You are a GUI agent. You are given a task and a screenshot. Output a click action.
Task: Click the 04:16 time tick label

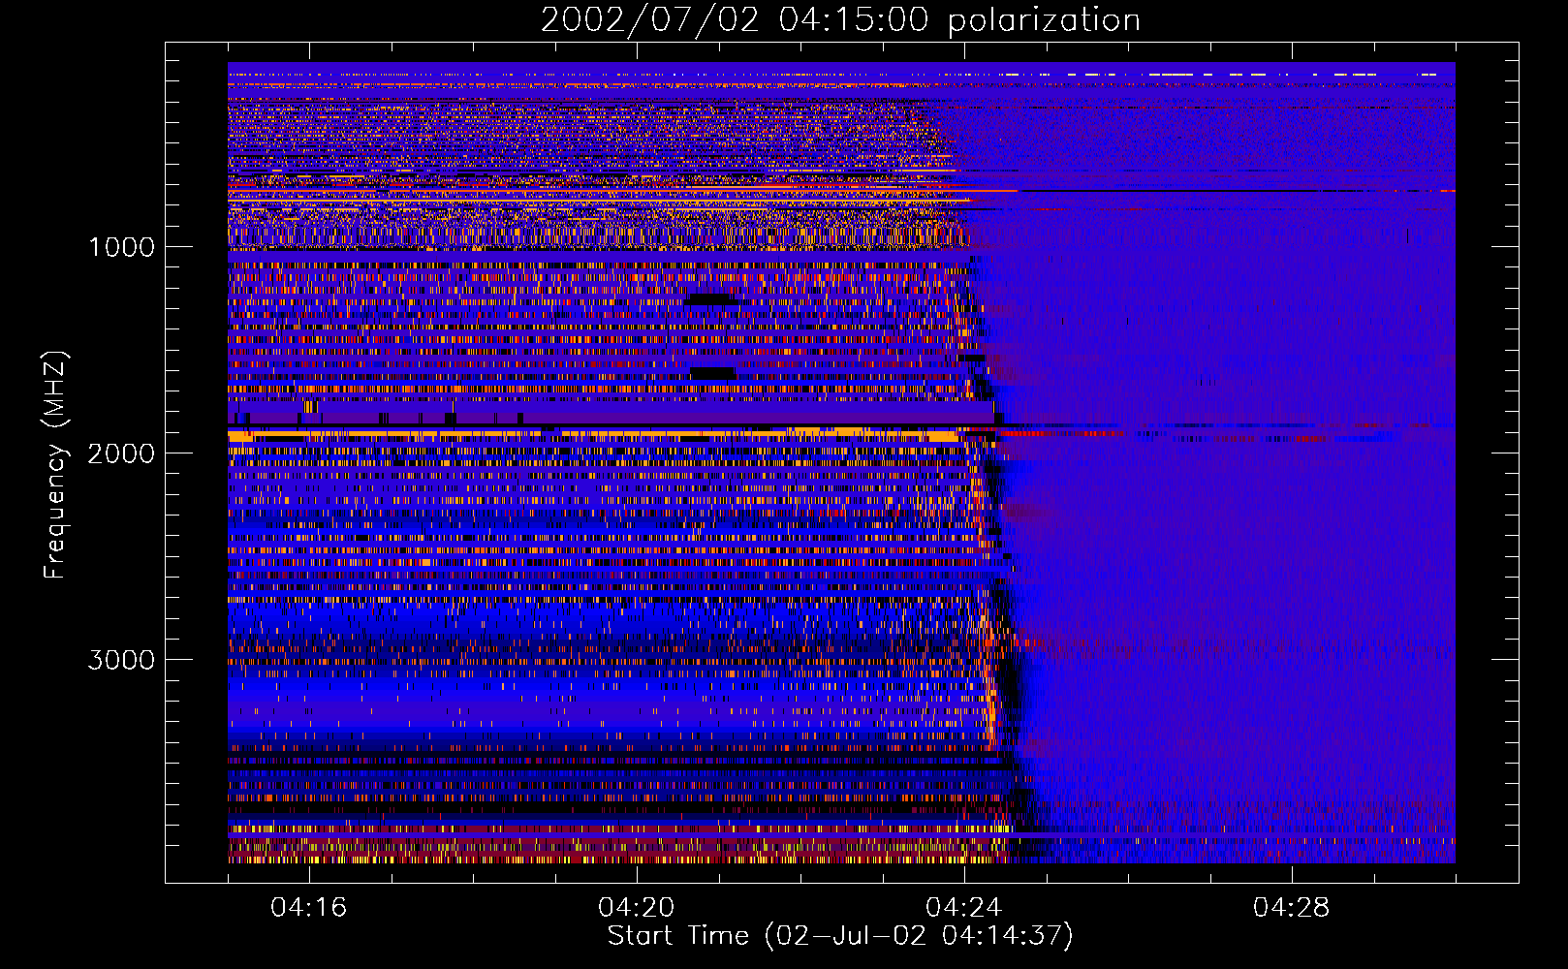point(309,908)
